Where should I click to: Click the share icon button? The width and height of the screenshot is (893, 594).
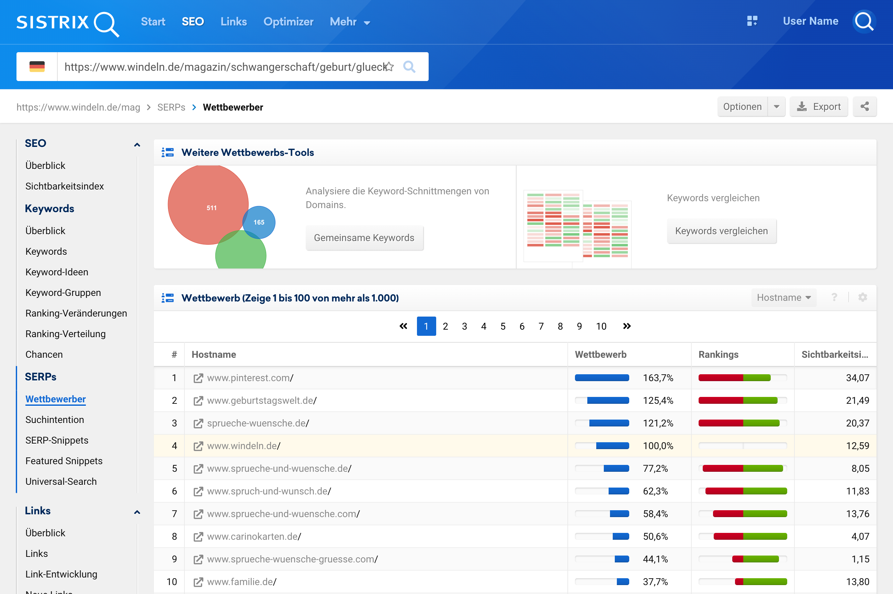point(864,107)
